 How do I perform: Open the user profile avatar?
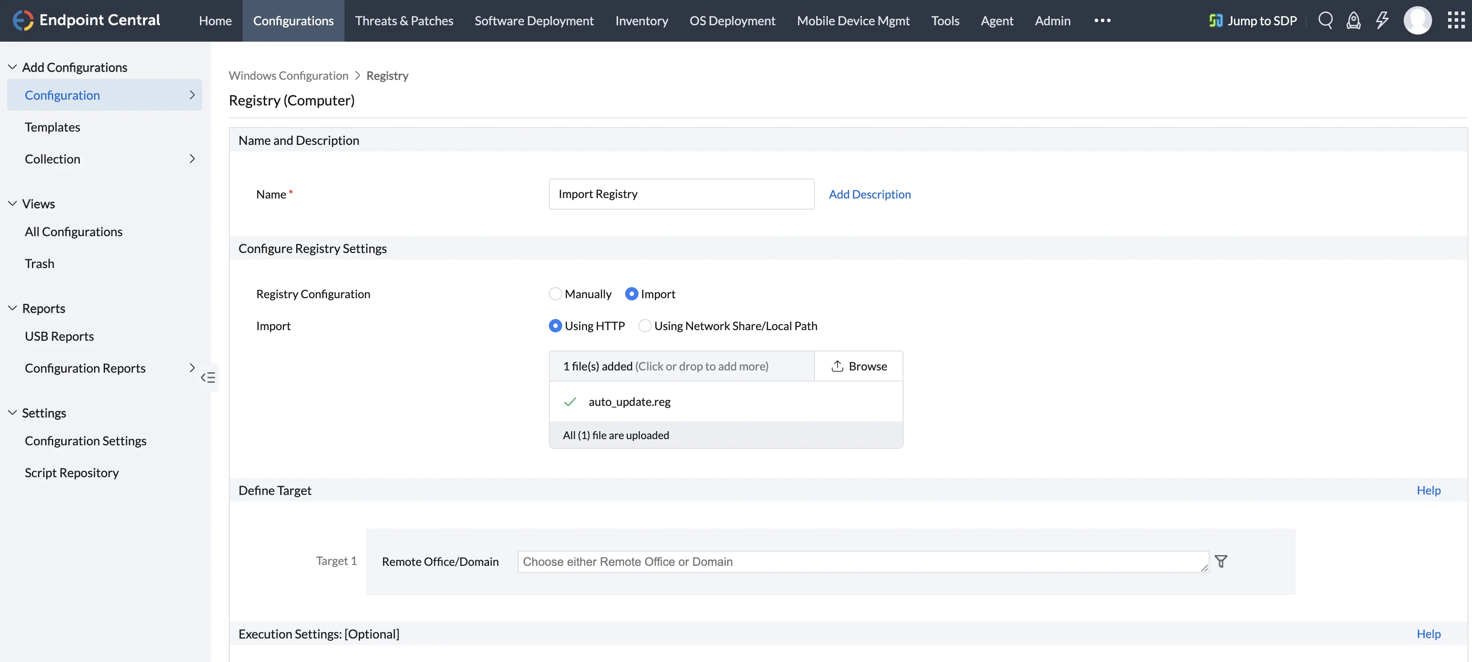(1417, 20)
